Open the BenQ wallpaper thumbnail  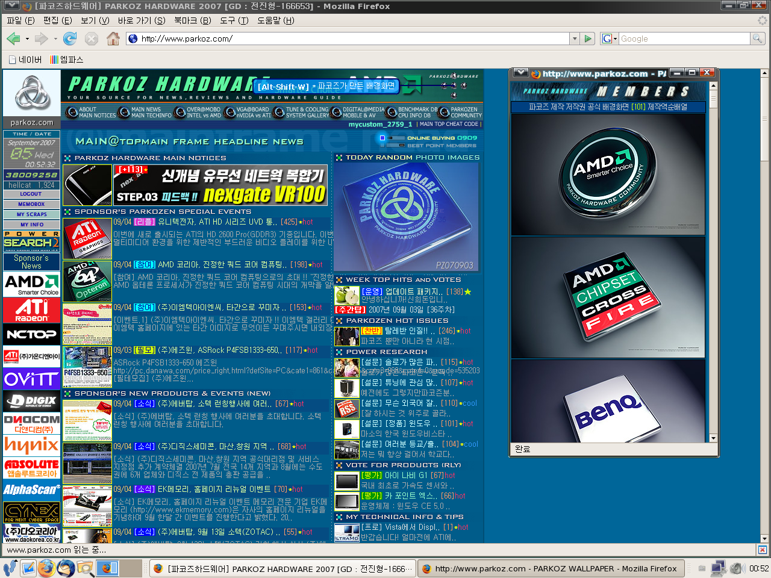tap(608, 402)
